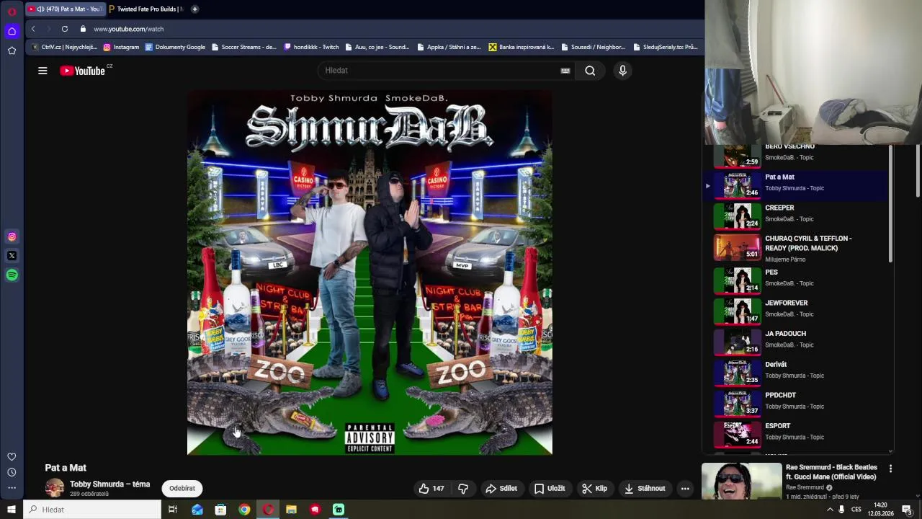Create a clip with Klip button

tap(594, 489)
